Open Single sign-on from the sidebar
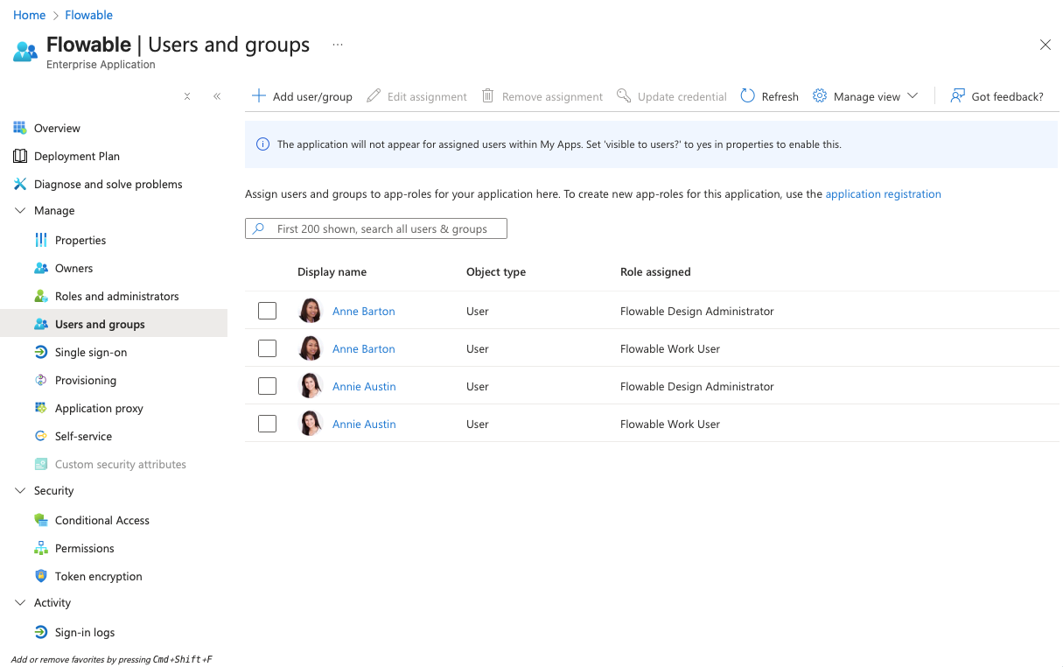The width and height of the screenshot is (1063, 667). pos(92,352)
